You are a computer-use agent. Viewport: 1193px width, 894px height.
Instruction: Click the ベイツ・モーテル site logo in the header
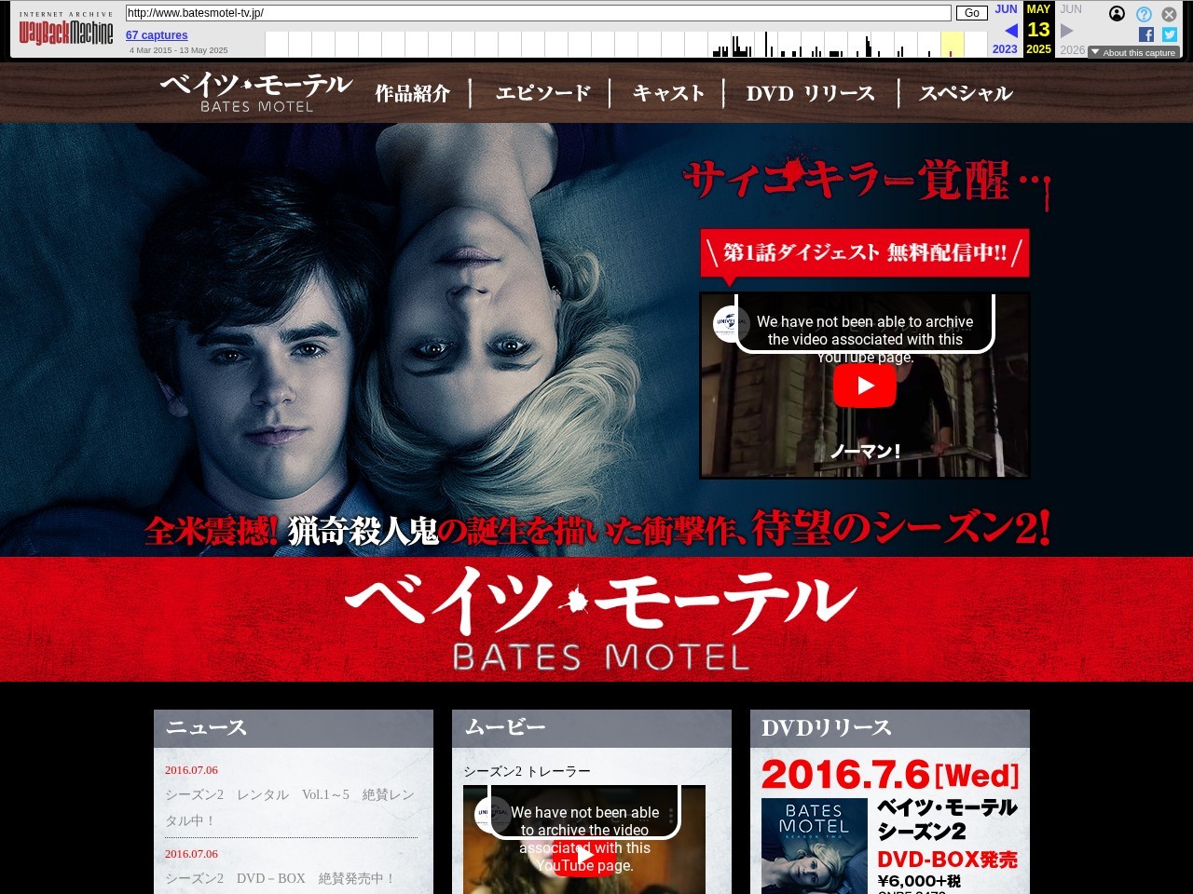point(256,92)
